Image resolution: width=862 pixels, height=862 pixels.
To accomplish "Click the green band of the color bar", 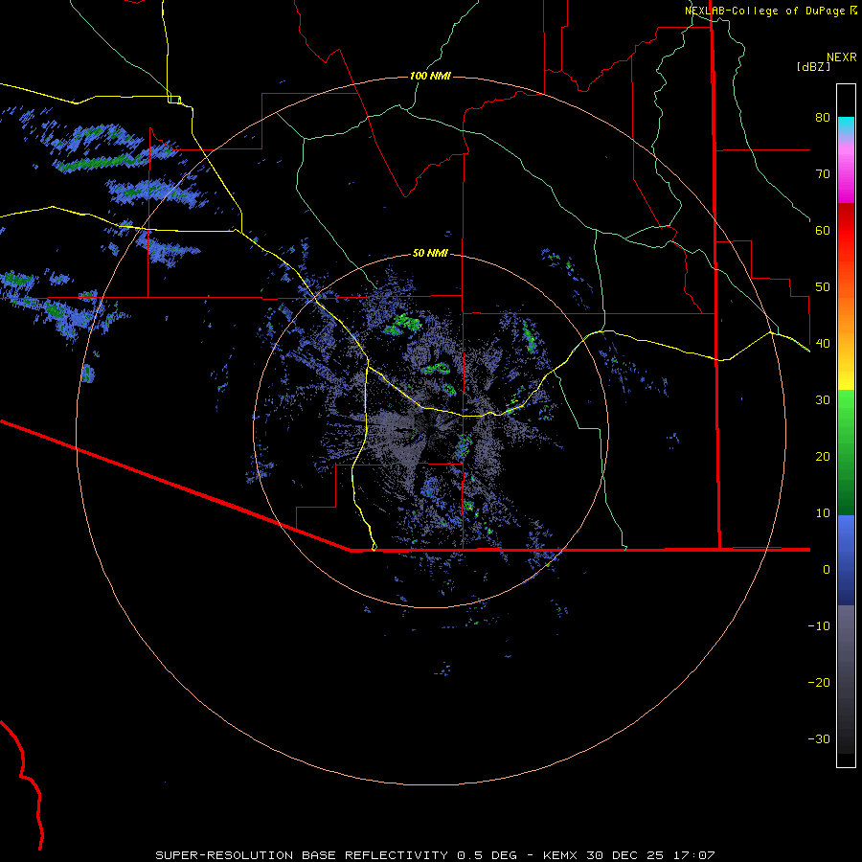I will (846, 452).
